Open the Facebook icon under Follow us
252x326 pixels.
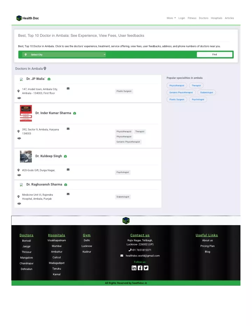pos(140,268)
